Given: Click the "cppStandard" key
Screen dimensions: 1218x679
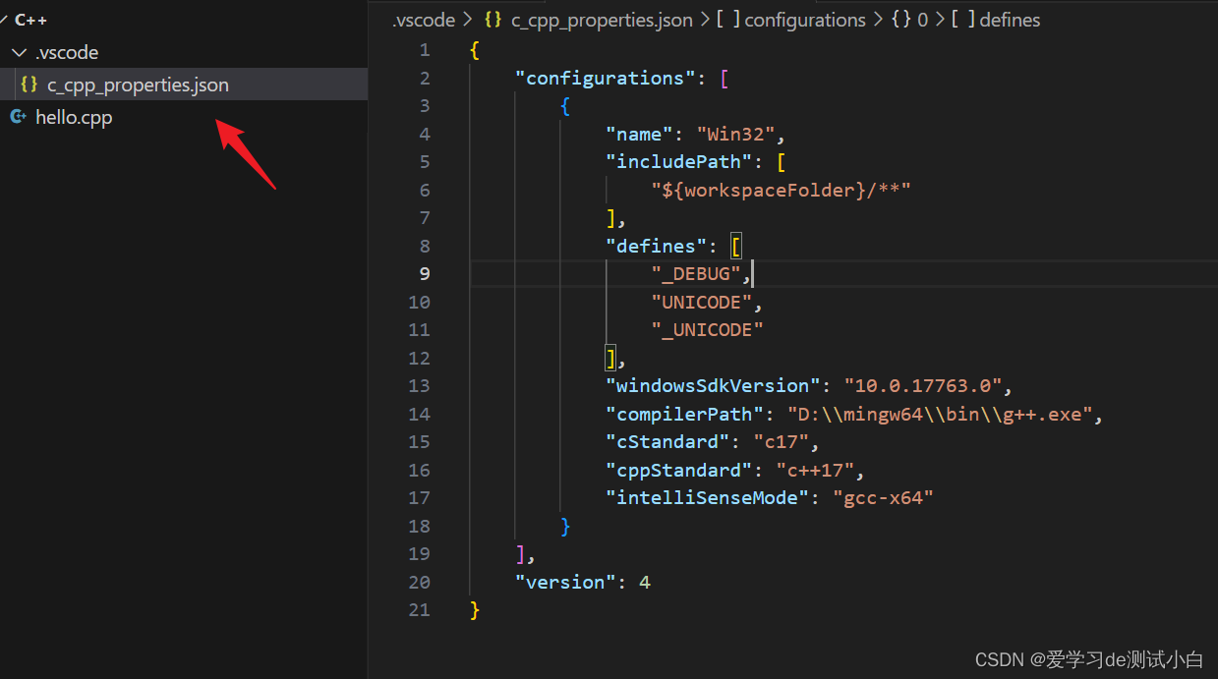Looking at the screenshot, I should click(678, 471).
